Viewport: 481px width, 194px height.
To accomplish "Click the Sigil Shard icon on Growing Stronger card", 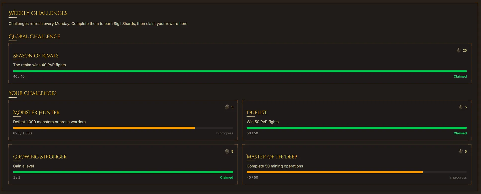I will click(227, 151).
